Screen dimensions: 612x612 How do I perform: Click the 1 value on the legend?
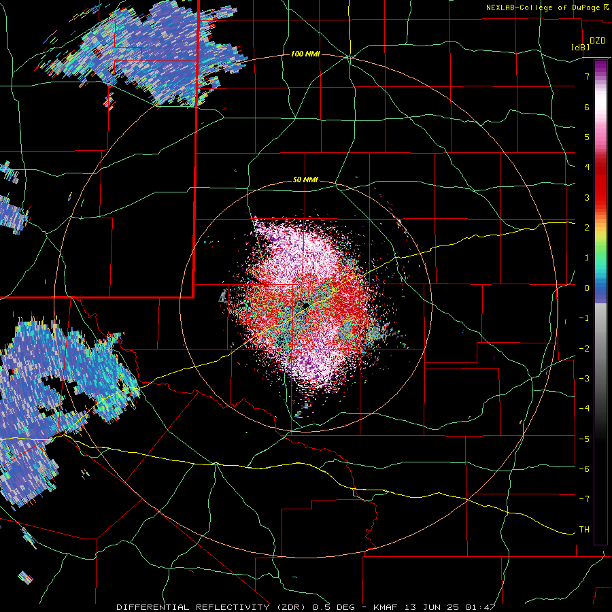point(587,258)
